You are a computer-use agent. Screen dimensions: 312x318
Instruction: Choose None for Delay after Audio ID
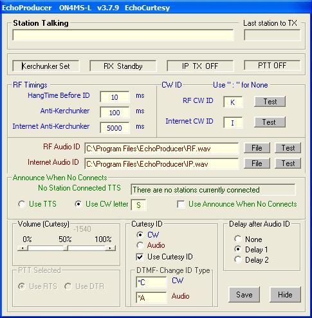pyautogui.click(x=238, y=239)
